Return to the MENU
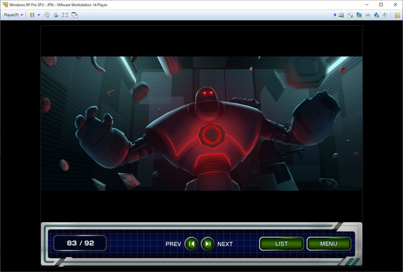The height and width of the screenshot is (272, 403). pyautogui.click(x=329, y=244)
